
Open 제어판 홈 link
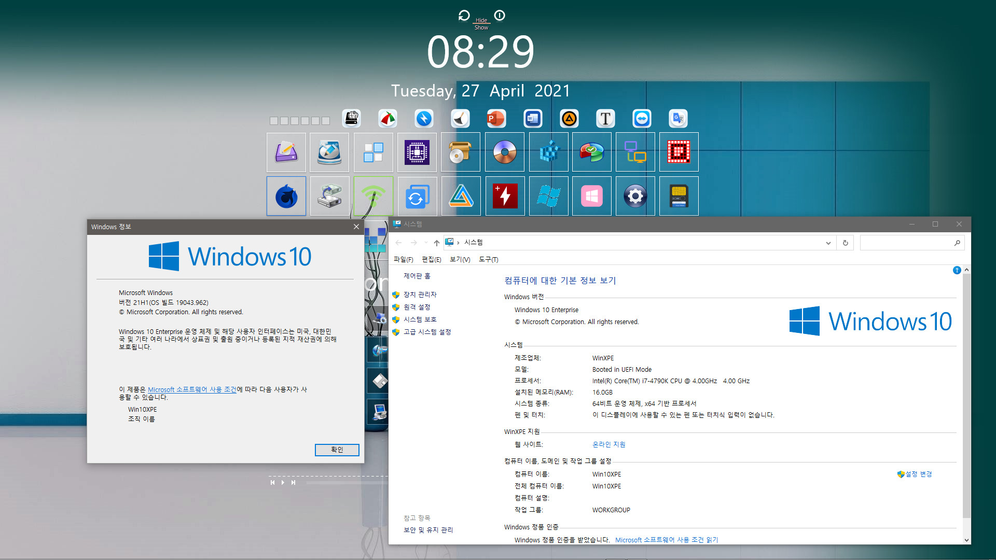tap(417, 276)
